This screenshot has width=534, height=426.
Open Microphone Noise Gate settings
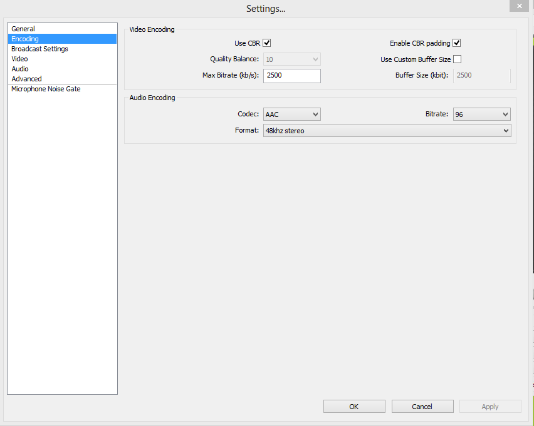(62, 89)
